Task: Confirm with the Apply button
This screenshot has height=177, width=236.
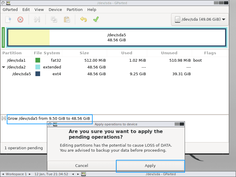Action: [150, 165]
